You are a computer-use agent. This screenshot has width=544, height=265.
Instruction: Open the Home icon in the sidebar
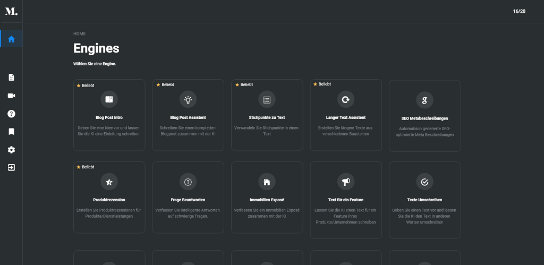tap(12, 39)
